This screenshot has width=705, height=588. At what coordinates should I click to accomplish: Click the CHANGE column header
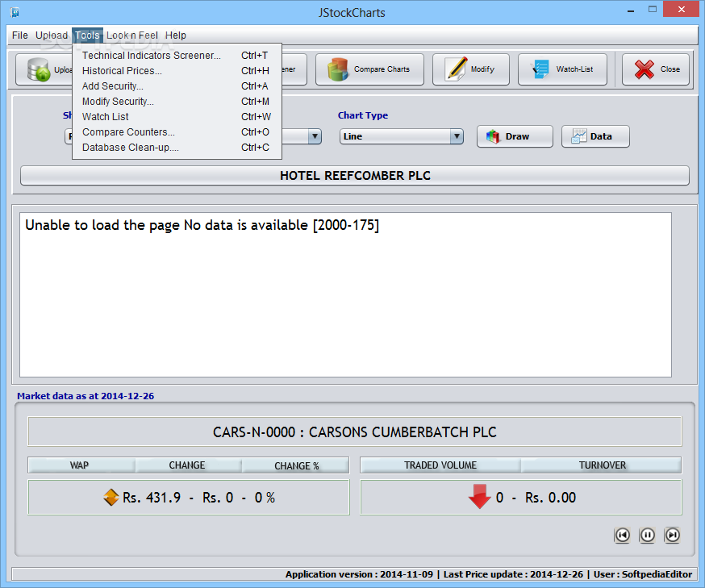pos(187,465)
